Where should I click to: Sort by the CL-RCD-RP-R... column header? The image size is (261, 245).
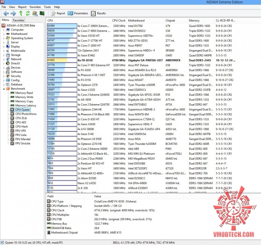pos(225,20)
